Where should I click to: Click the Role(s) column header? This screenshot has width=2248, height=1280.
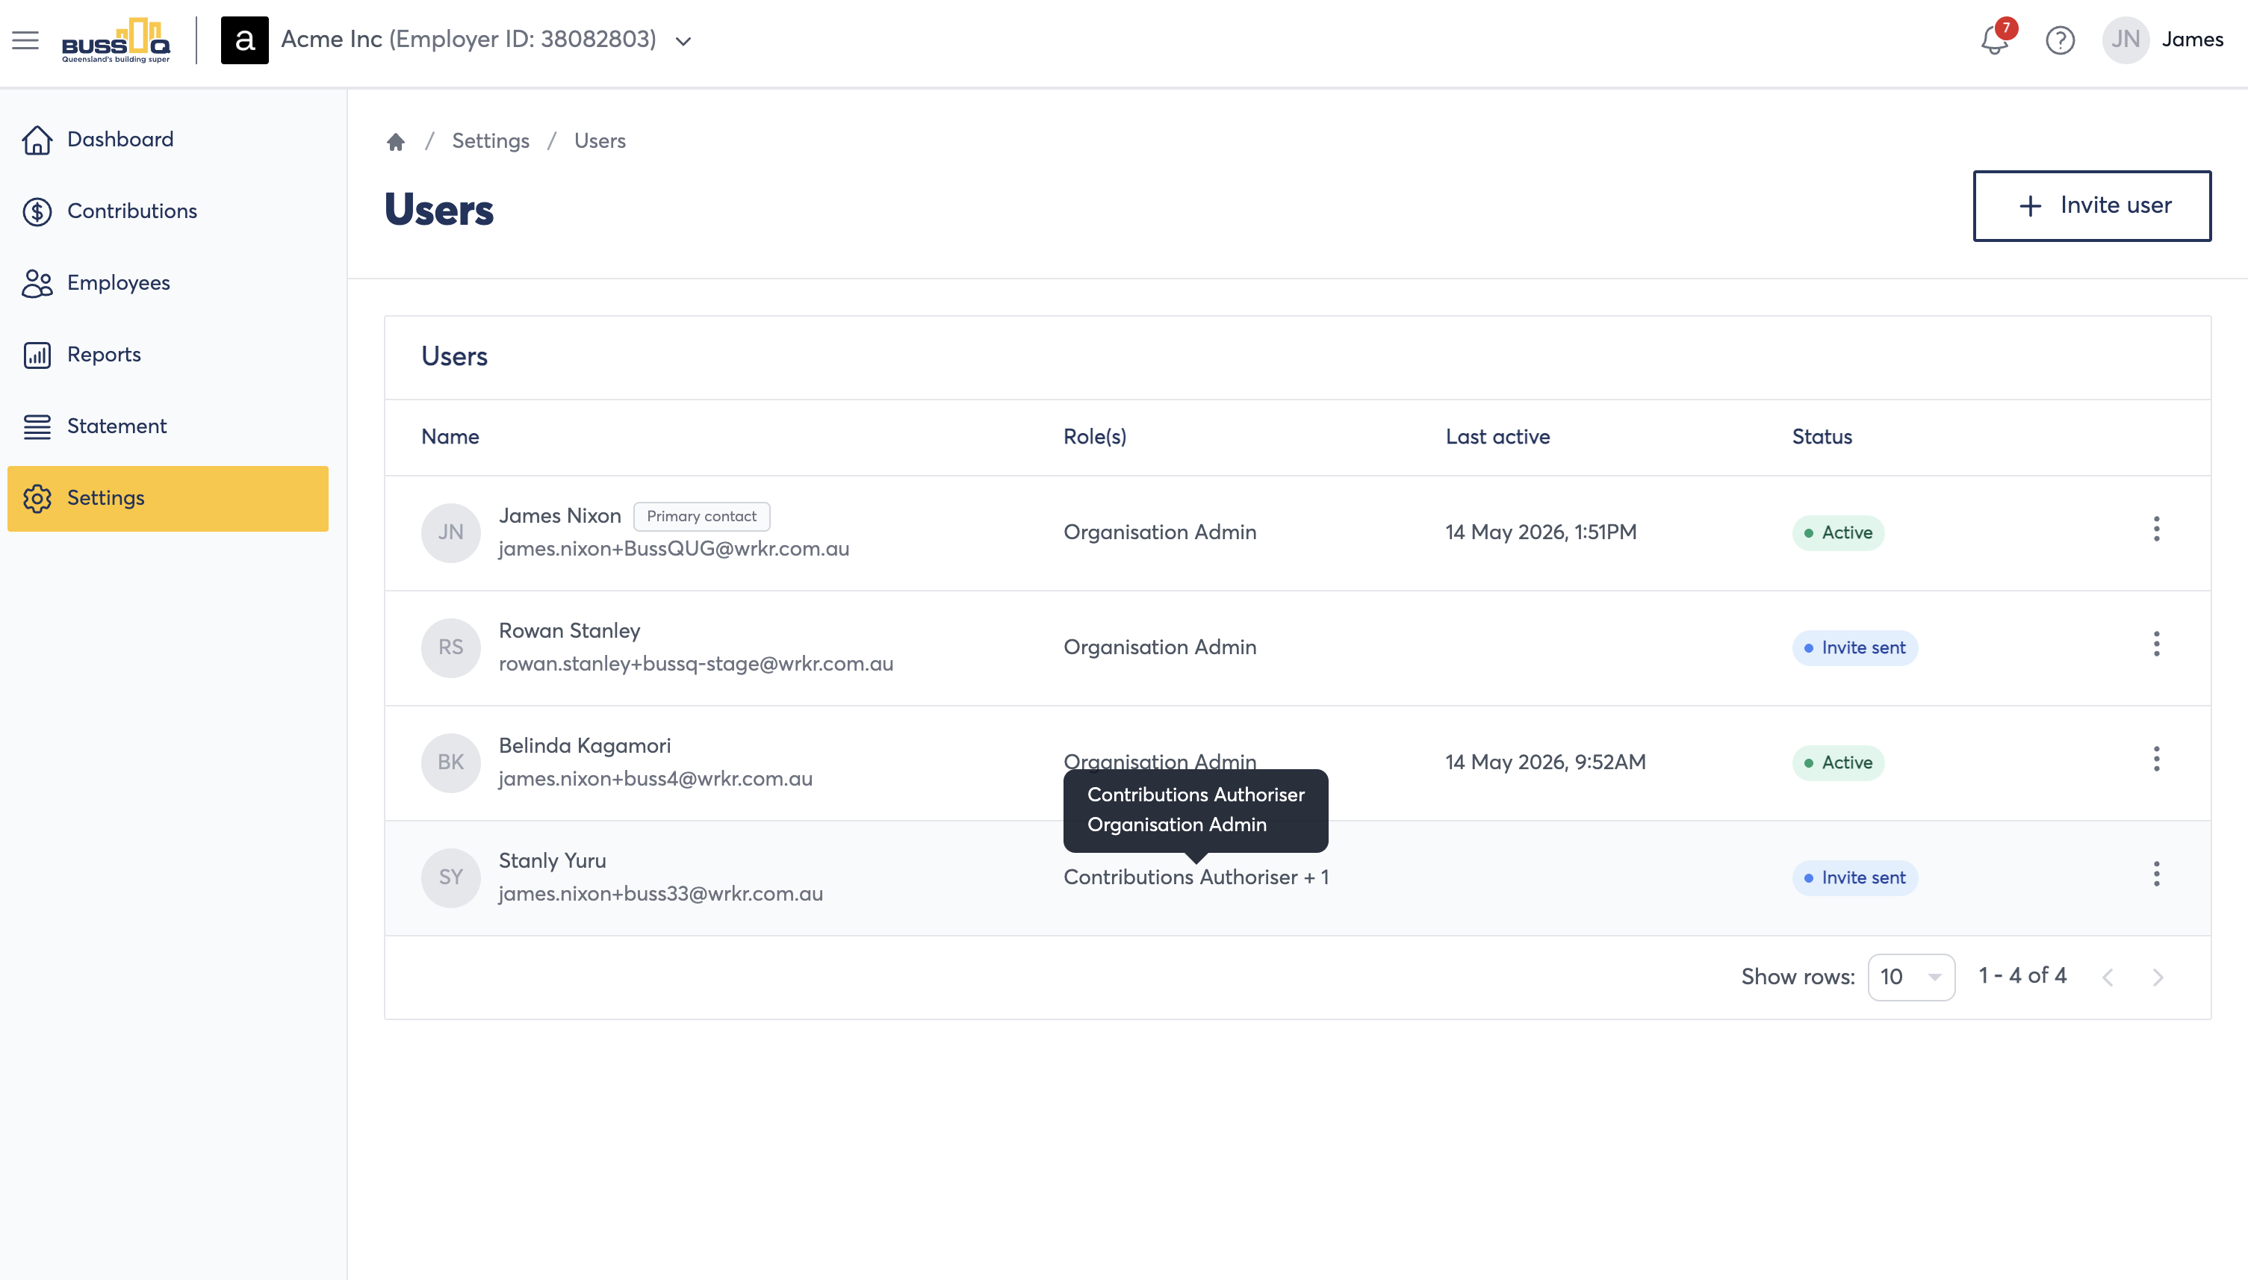coord(1095,437)
